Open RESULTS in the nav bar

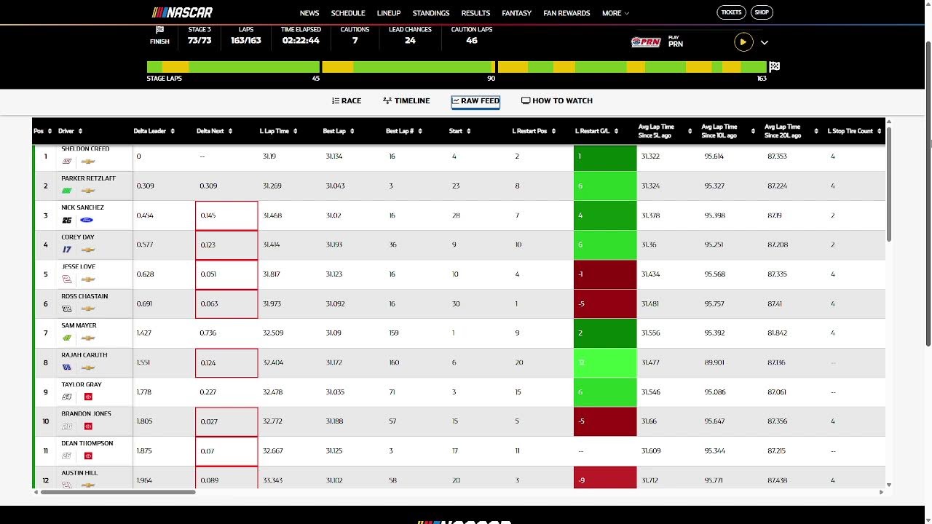pyautogui.click(x=475, y=13)
